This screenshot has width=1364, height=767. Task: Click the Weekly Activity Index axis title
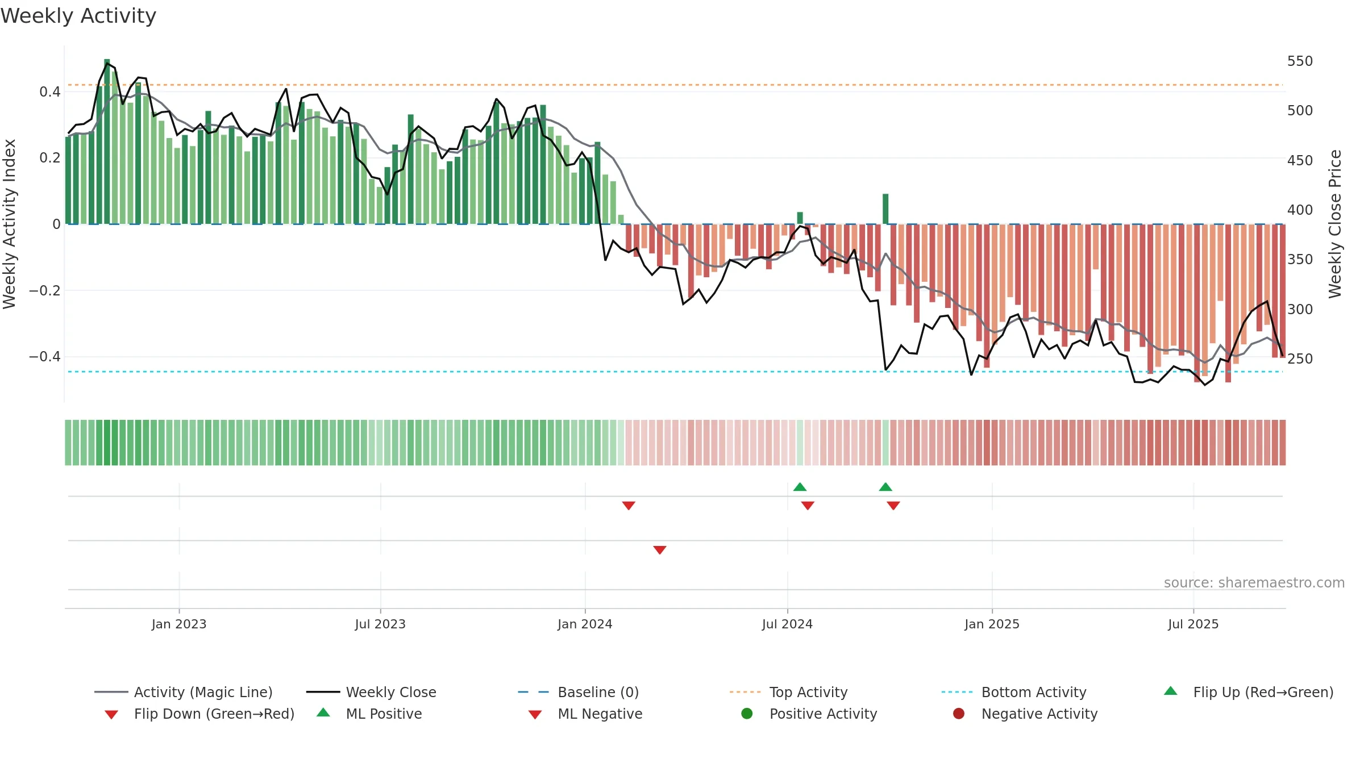click(x=9, y=224)
